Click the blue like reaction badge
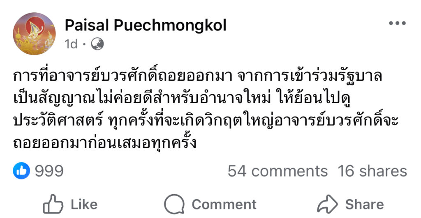Viewport: 421px width, 218px height. pyautogui.click(x=21, y=170)
